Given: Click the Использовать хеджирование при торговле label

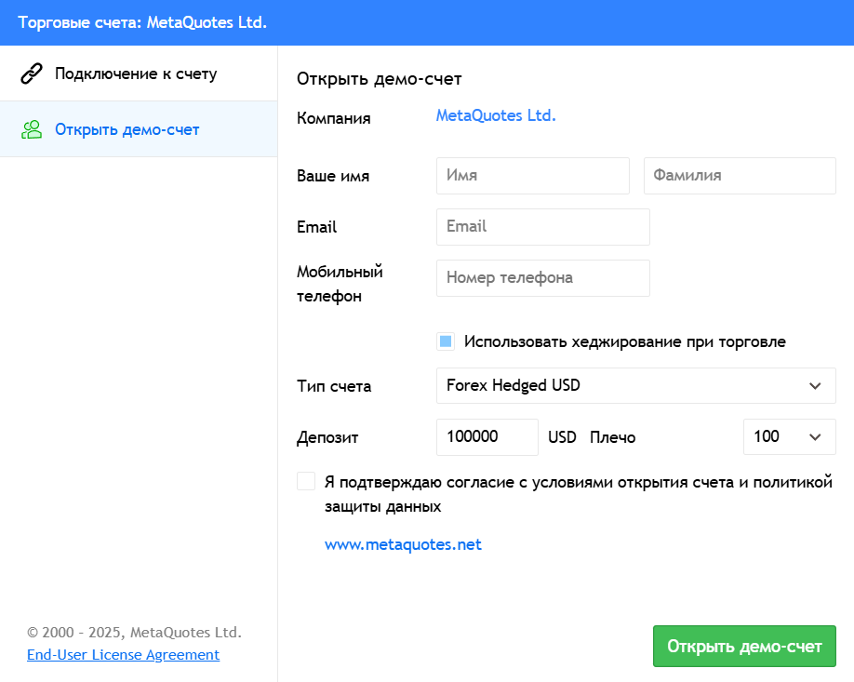Looking at the screenshot, I should point(625,341).
